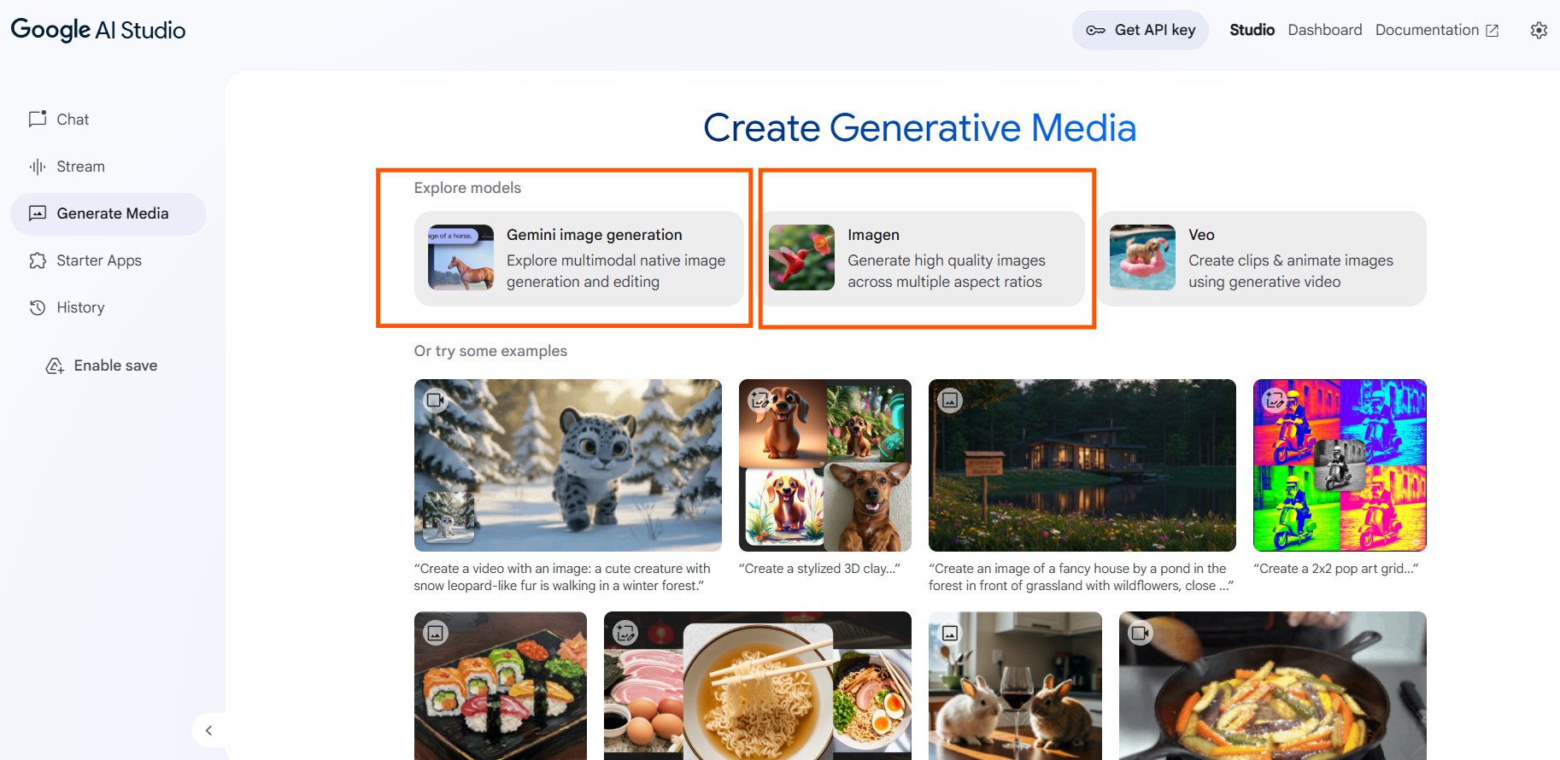Screen dimensions: 1560x760
Task: Click the video icon on snow leopard example
Action: coord(436,400)
